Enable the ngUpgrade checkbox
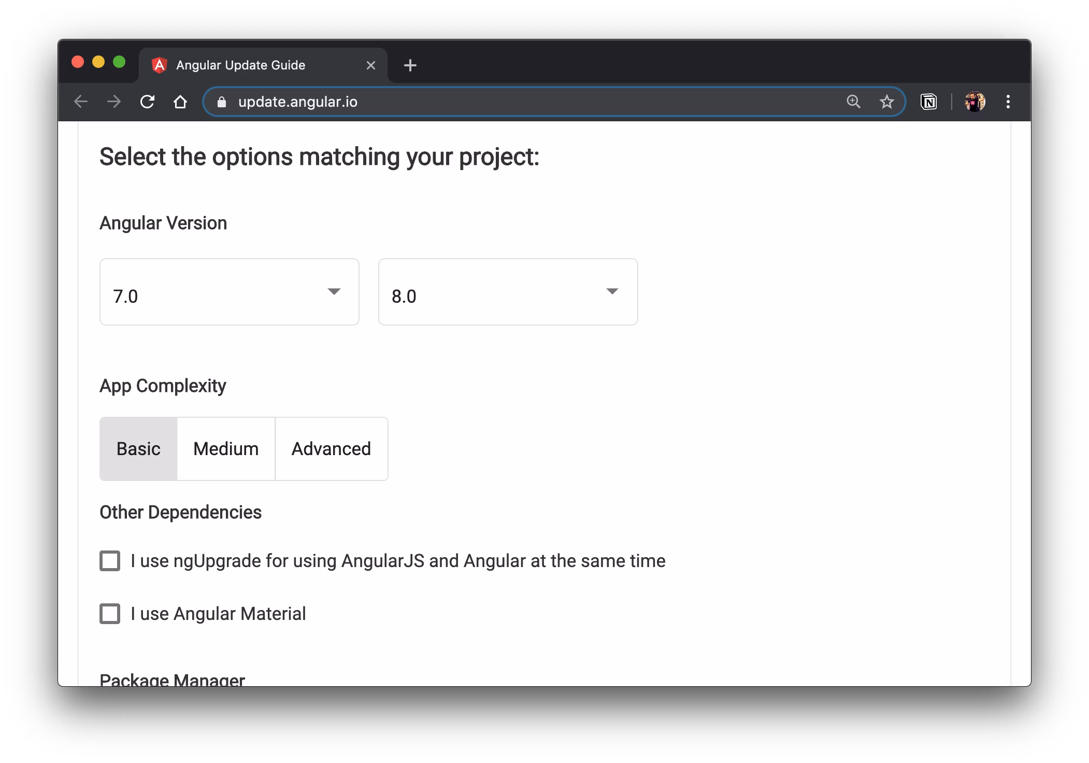The image size is (1089, 763). tap(110, 561)
